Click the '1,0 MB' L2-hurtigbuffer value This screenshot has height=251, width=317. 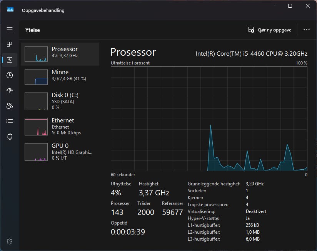253,232
